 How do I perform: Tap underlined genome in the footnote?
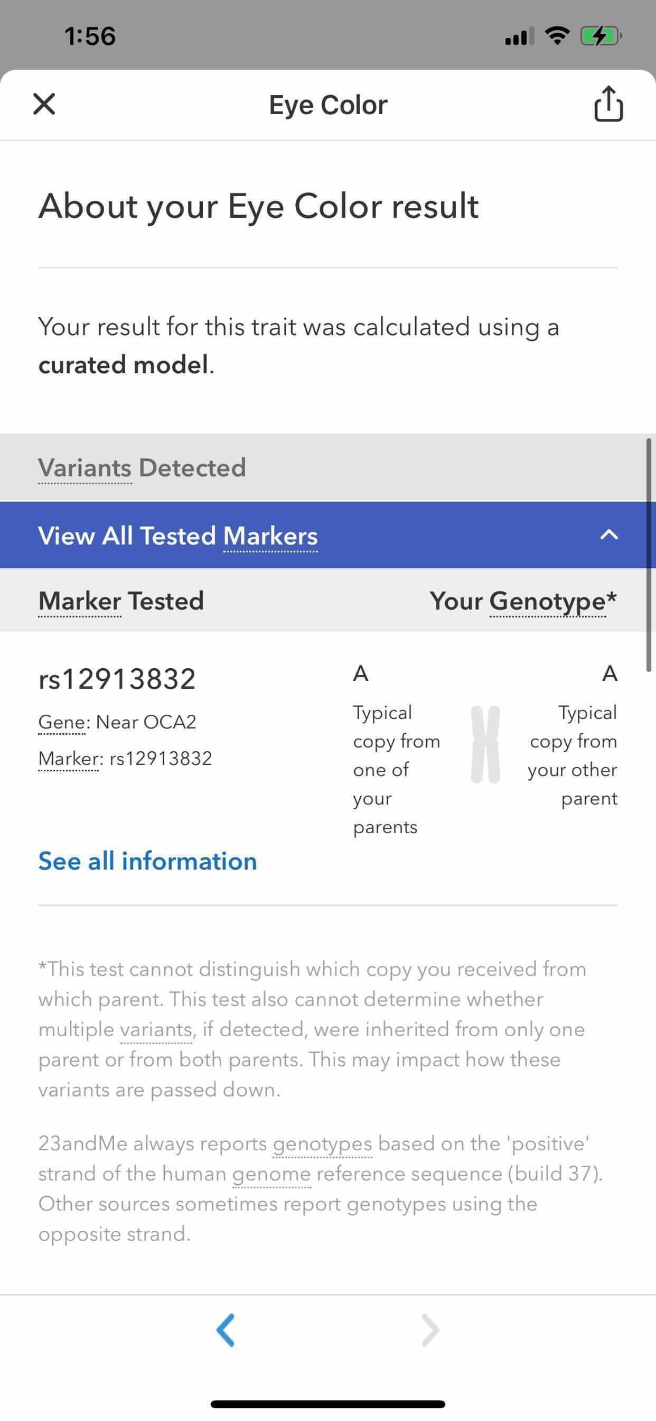pos(271,1174)
